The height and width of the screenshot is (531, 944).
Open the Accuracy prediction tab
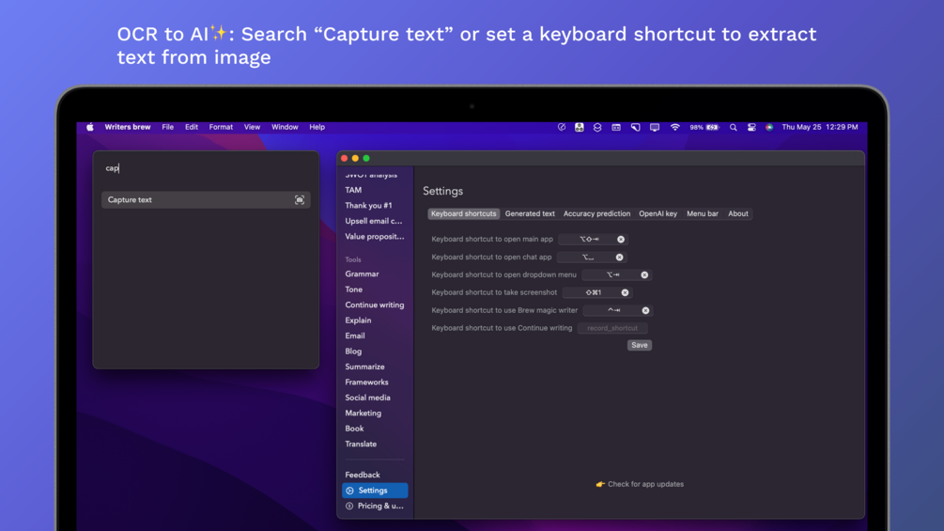click(596, 213)
